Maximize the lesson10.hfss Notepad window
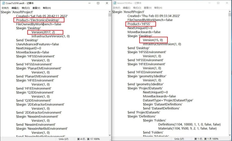 pyautogui.click(x=218, y=3)
